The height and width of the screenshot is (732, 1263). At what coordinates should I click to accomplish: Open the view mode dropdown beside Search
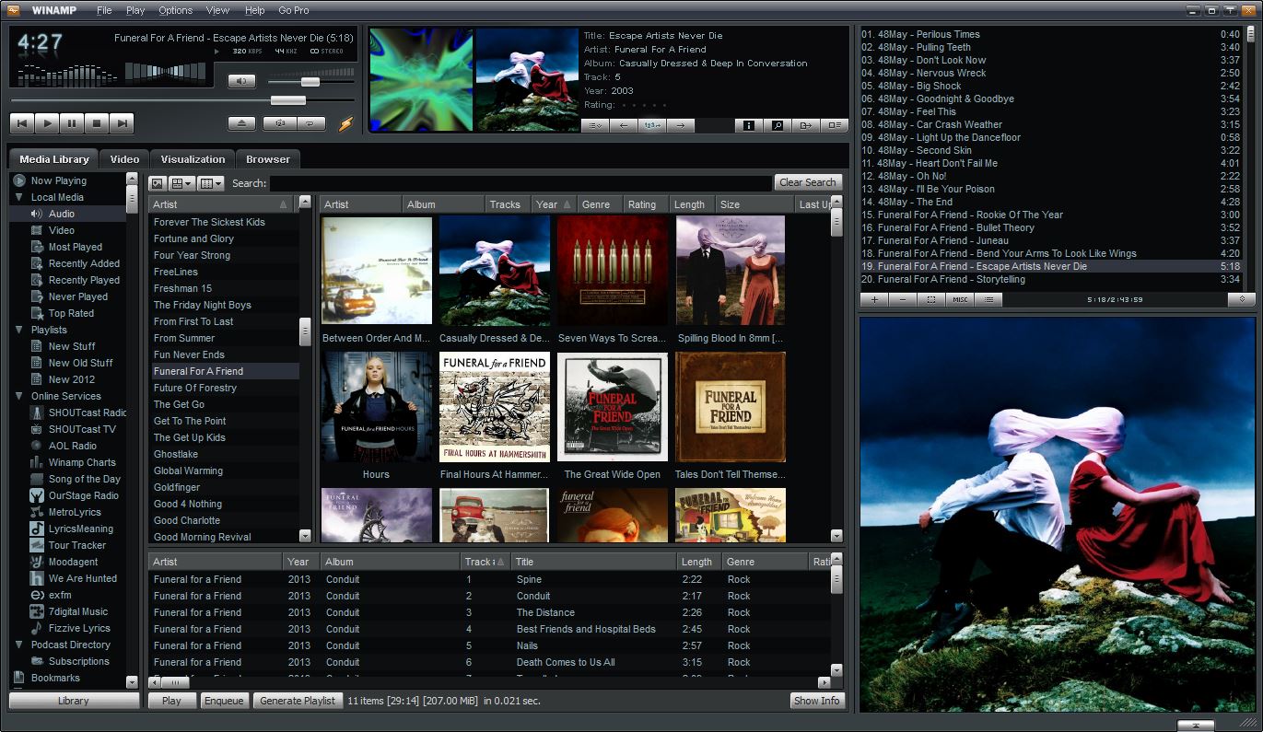tap(182, 183)
